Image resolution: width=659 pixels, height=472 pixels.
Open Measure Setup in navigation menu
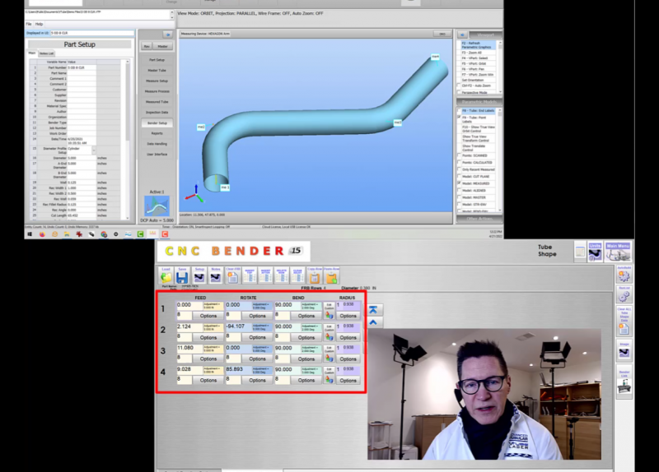[x=157, y=81]
